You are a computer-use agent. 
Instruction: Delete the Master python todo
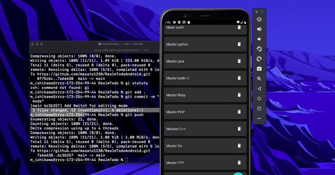239,44
